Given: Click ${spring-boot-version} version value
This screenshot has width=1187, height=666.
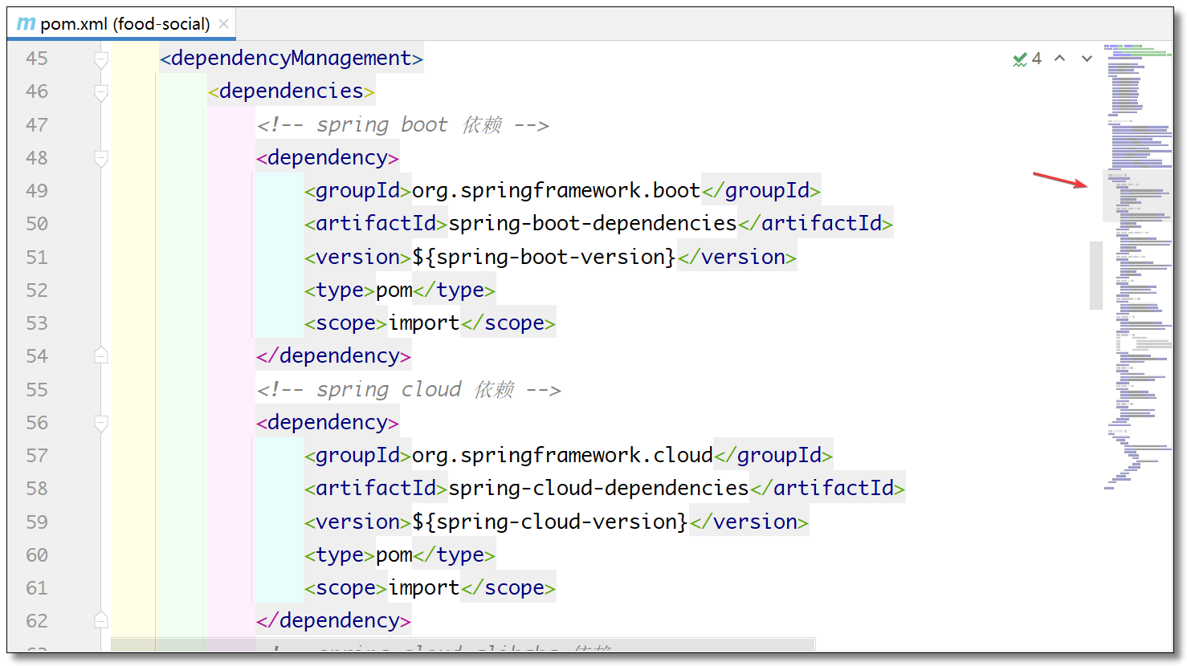Looking at the screenshot, I should tap(544, 258).
